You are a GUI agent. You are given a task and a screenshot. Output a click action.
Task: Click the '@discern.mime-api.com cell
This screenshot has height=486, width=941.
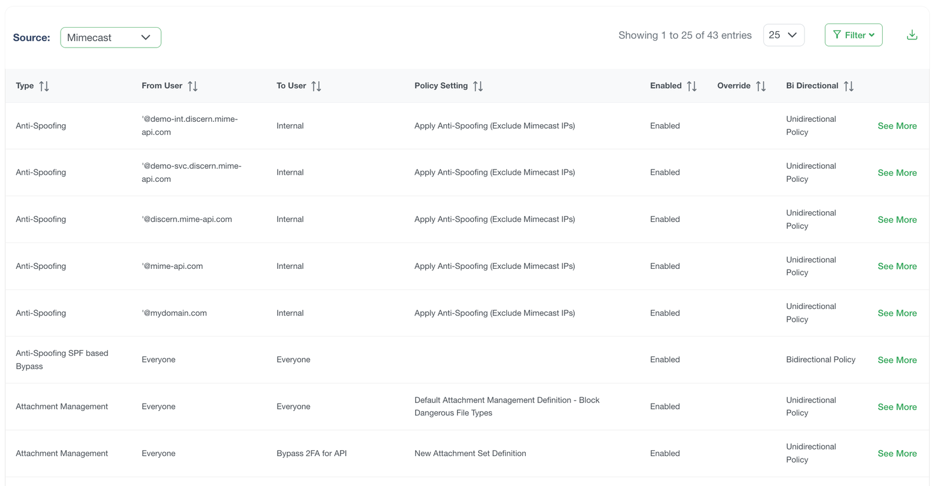pyautogui.click(x=187, y=219)
